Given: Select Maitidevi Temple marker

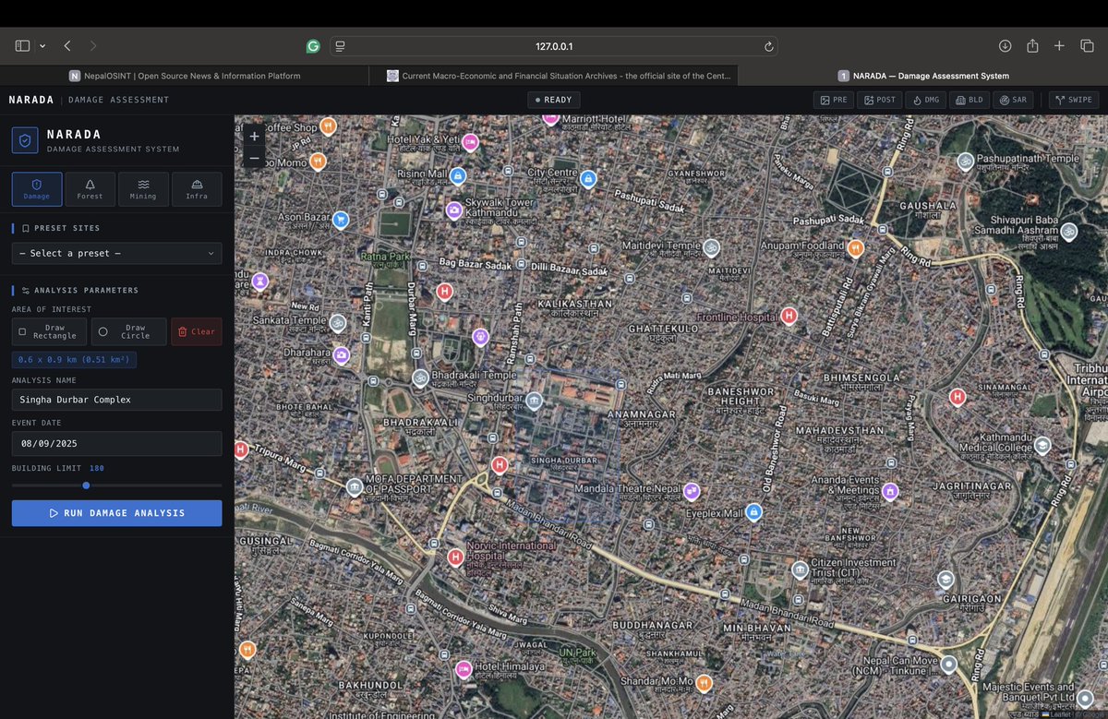Looking at the screenshot, I should point(711,247).
